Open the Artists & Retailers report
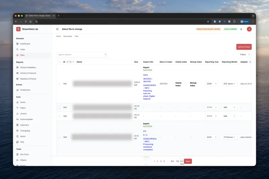 28,67
